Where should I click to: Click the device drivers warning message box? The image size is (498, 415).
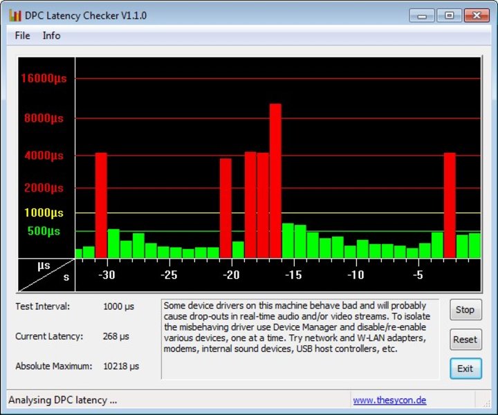click(300, 339)
